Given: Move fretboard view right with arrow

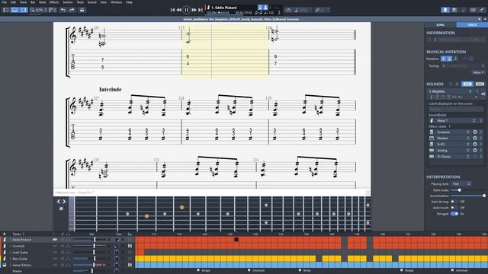Looking at the screenshot, I should pos(64,202).
